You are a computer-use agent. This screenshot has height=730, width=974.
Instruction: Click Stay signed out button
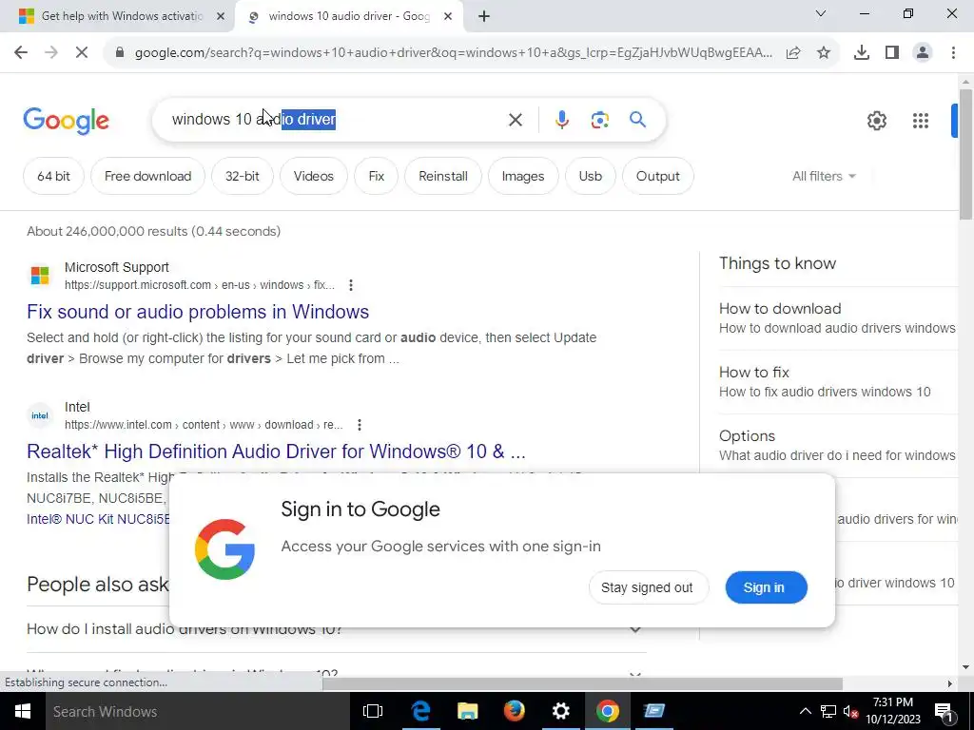(647, 587)
